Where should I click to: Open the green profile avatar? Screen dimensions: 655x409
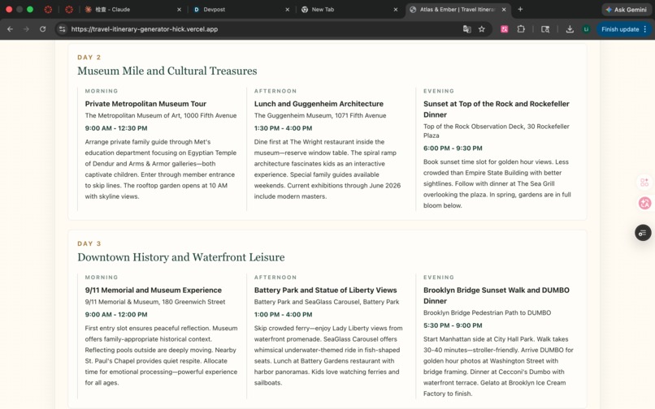[x=586, y=29]
